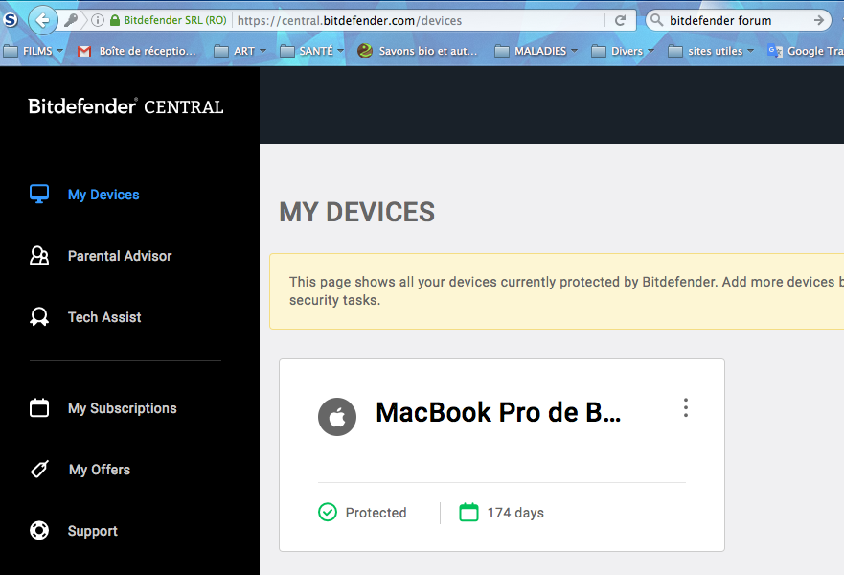Click the search magnifier icon
844x575 pixels.
(656, 20)
